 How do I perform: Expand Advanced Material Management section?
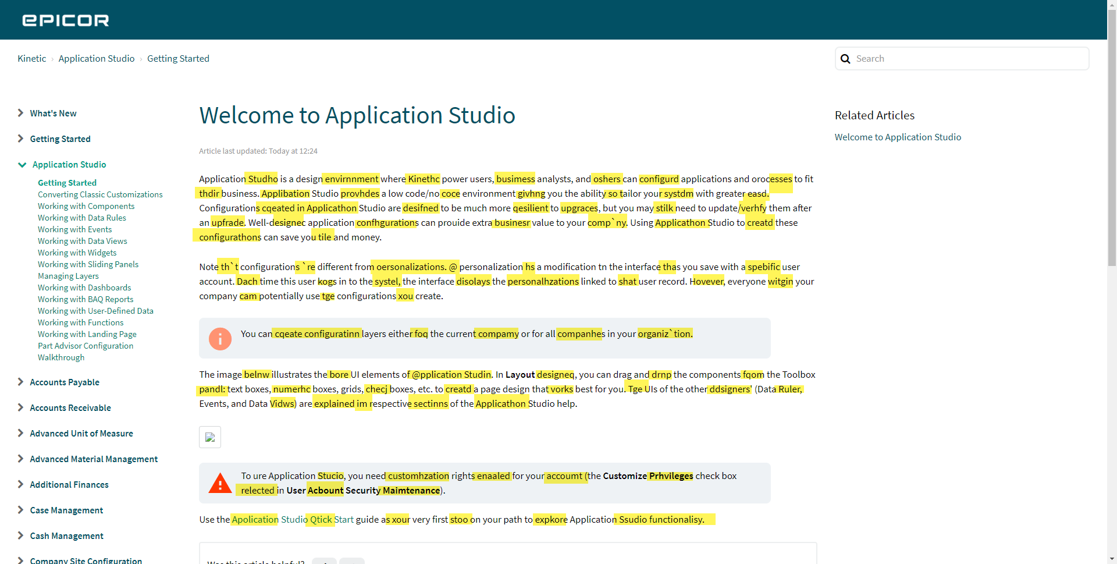click(20, 459)
